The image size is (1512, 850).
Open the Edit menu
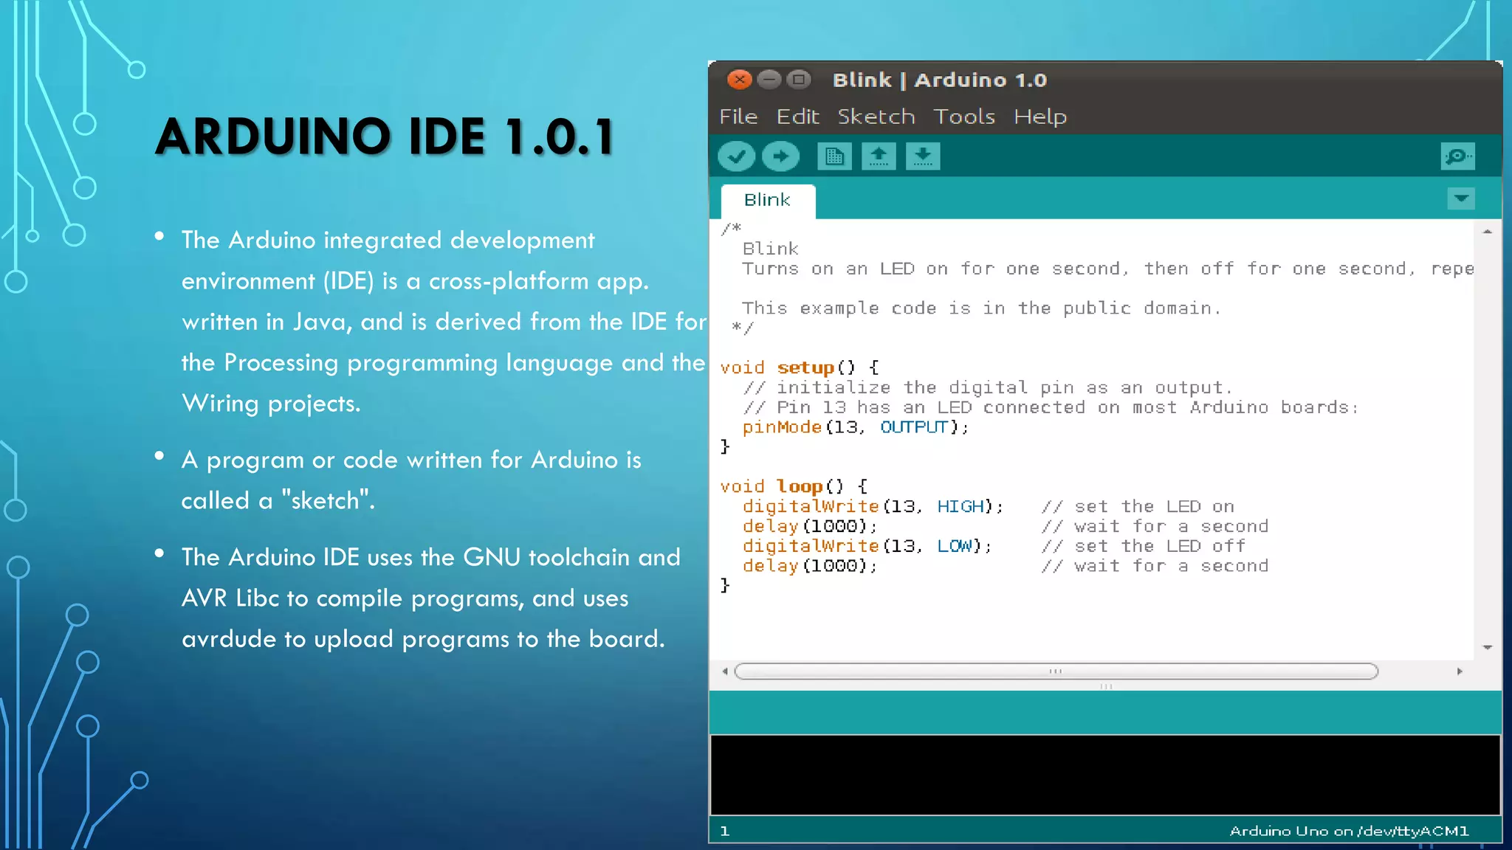797,117
